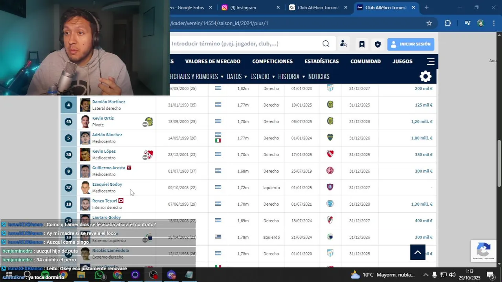Click previous club crest in Ezequiel Godoy row
Viewport: 502px width, 282px height.
[x=330, y=187]
